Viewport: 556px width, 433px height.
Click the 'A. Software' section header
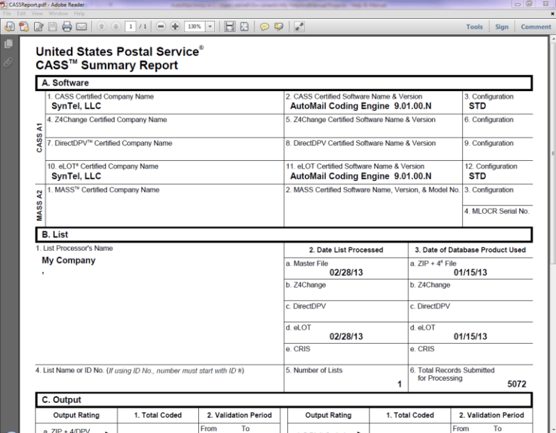[x=284, y=83]
